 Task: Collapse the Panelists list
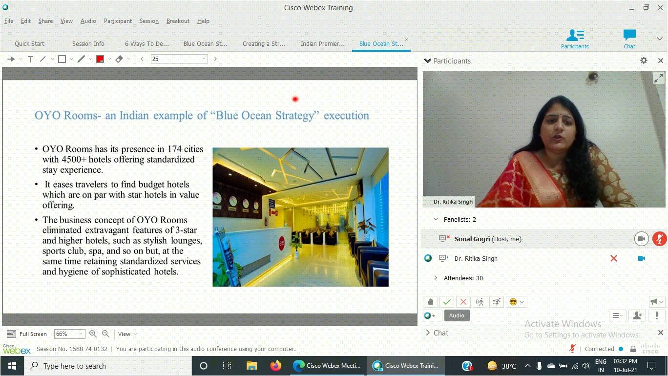(436, 219)
